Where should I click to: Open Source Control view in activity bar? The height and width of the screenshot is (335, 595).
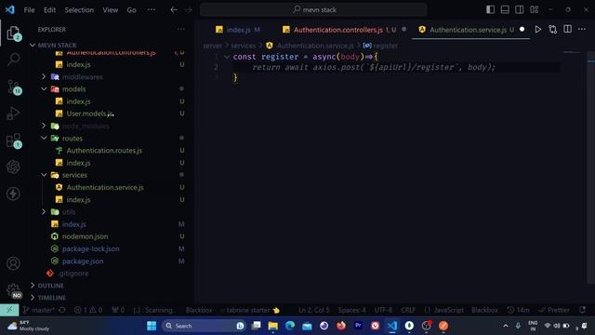[x=14, y=87]
